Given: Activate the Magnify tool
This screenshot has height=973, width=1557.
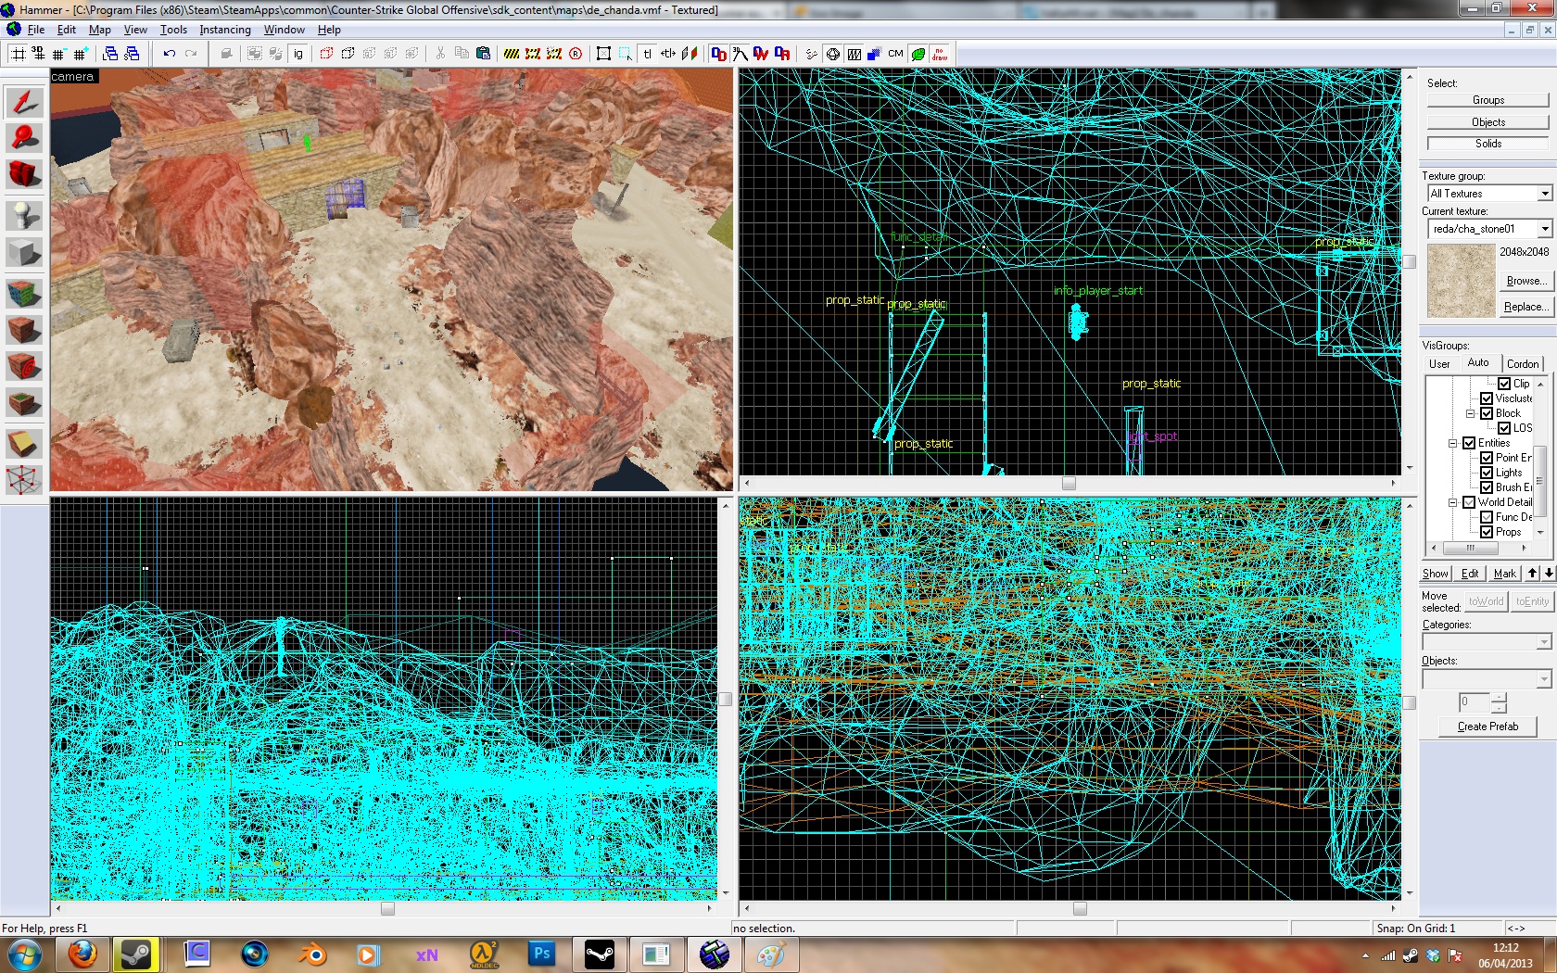Looking at the screenshot, I should pyautogui.click(x=24, y=138).
